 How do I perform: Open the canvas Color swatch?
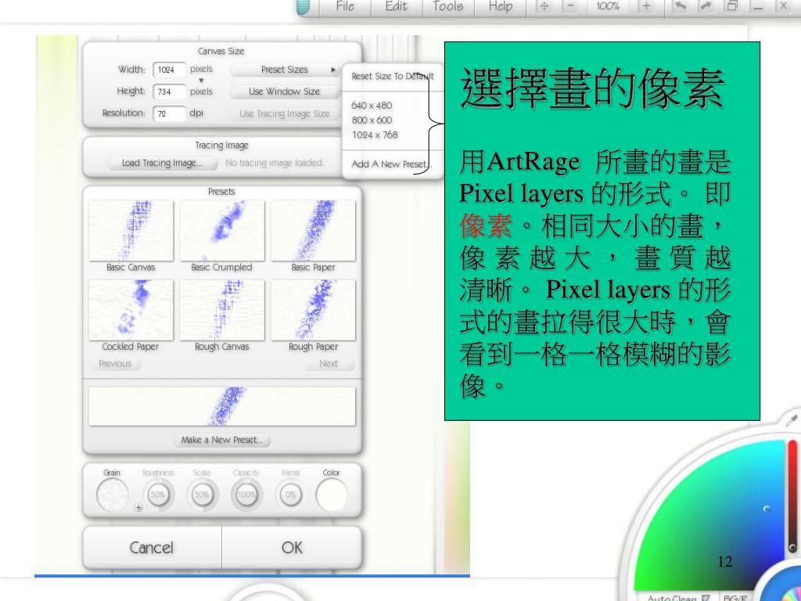pyautogui.click(x=332, y=495)
